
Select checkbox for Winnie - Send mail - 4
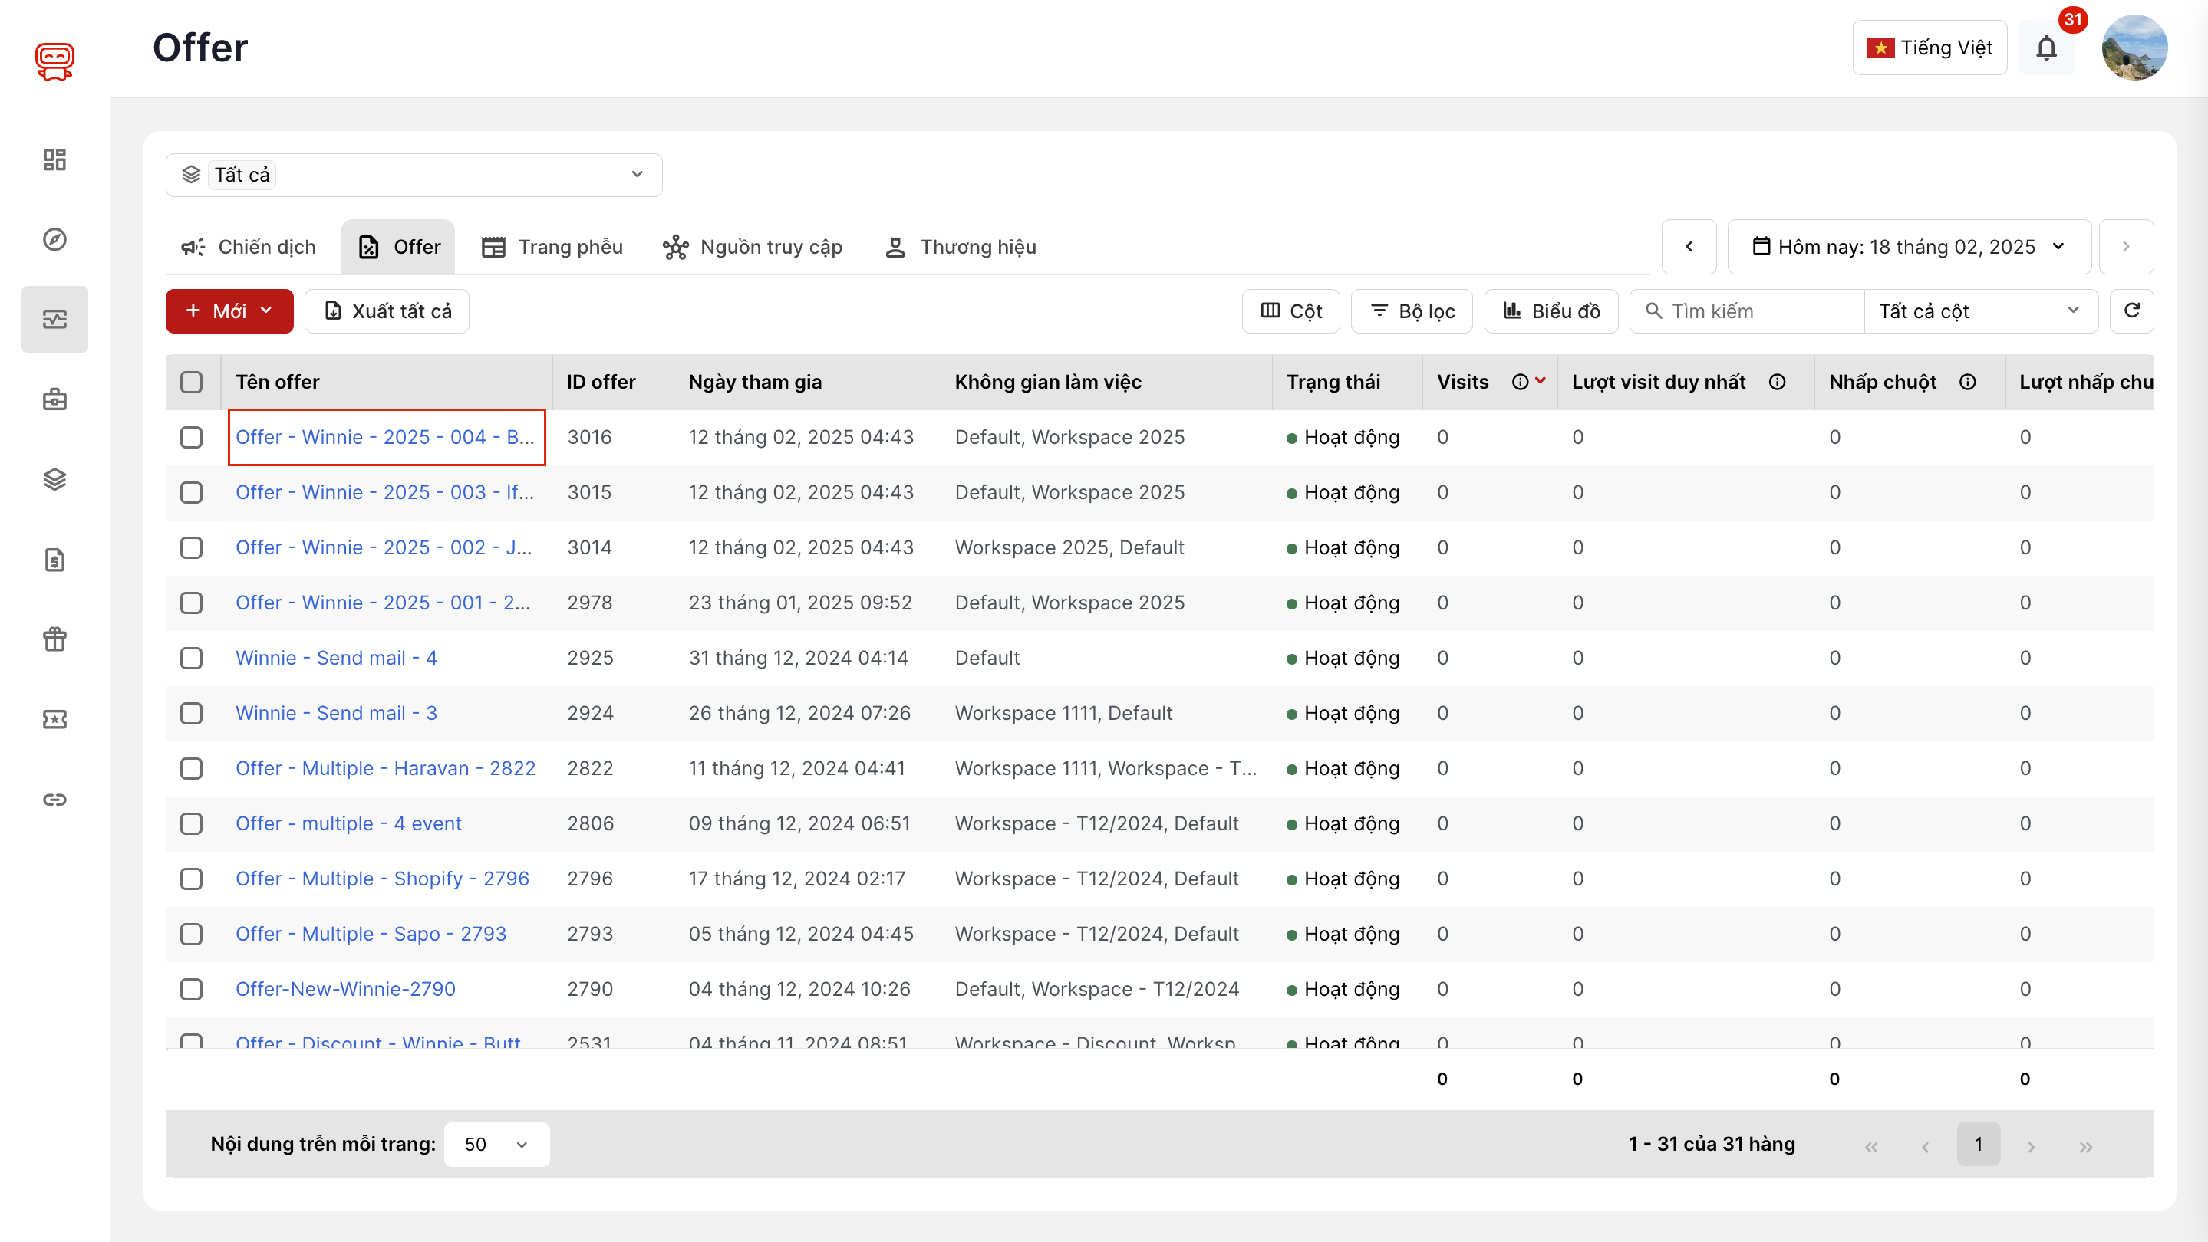(191, 658)
